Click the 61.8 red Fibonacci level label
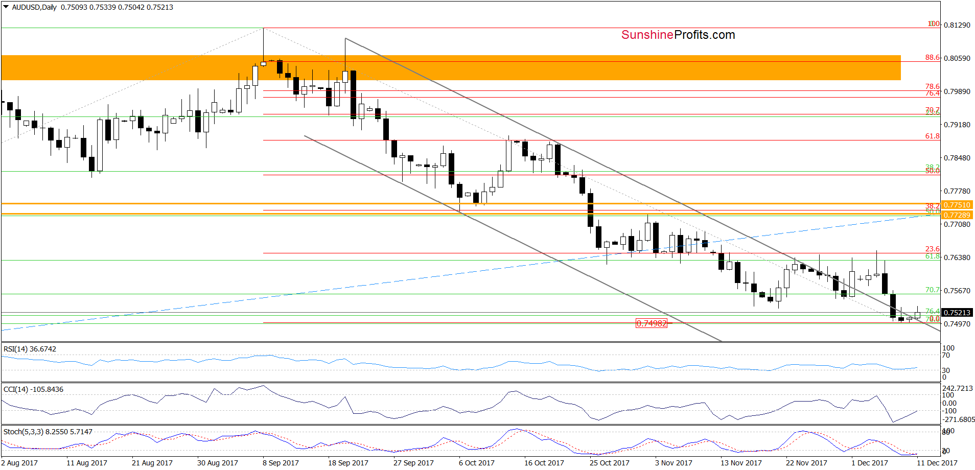The height and width of the screenshot is (470, 975). [x=933, y=136]
